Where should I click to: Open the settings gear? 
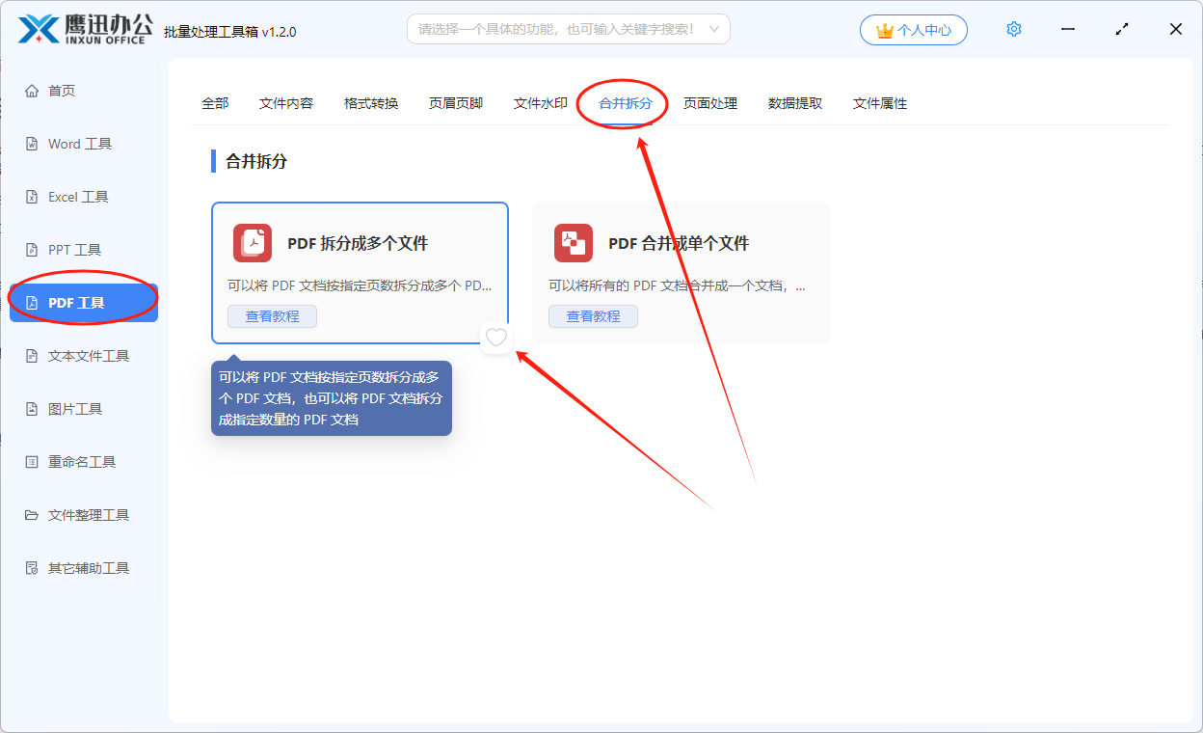[1013, 29]
